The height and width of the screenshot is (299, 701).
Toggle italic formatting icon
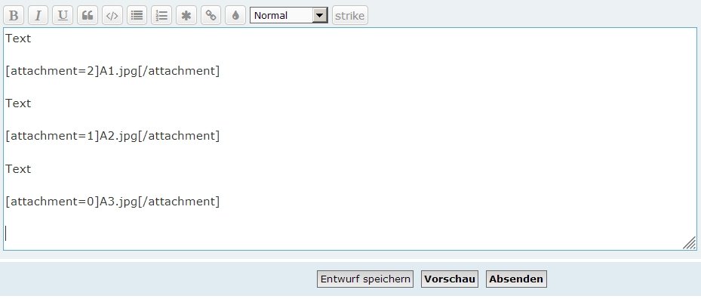(38, 16)
